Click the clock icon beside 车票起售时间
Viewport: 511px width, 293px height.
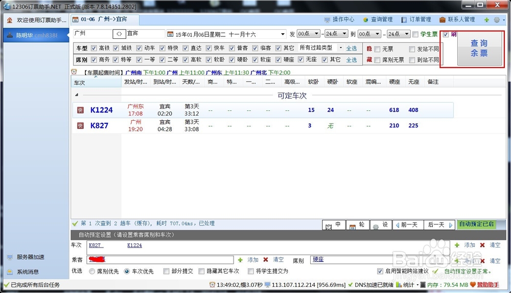74,72
